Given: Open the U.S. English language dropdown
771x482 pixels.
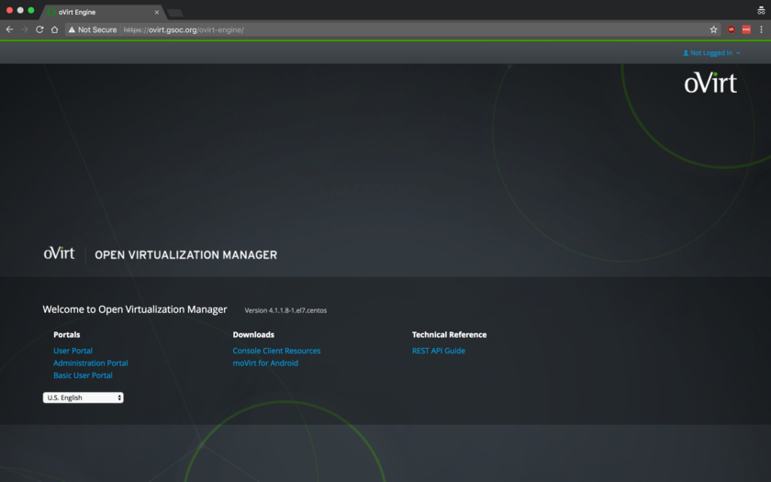Looking at the screenshot, I should [x=84, y=398].
